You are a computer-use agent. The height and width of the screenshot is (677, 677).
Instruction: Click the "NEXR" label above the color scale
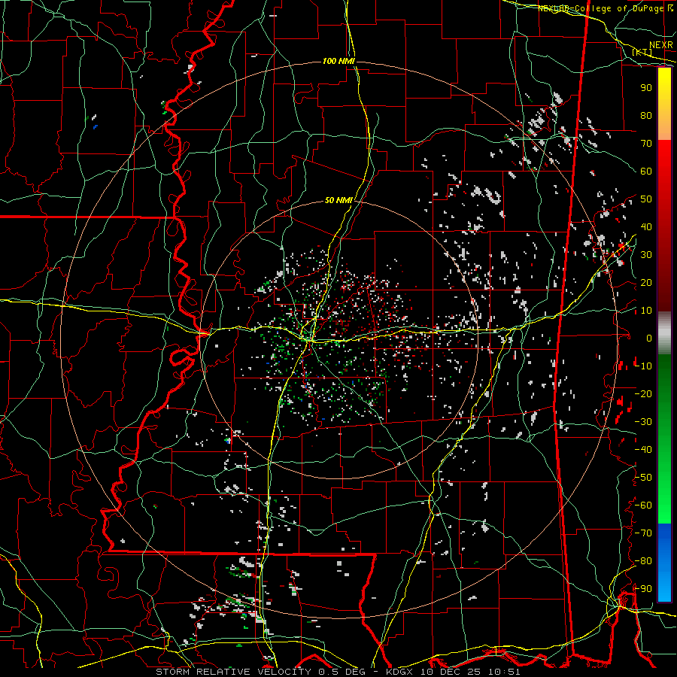[661, 45]
